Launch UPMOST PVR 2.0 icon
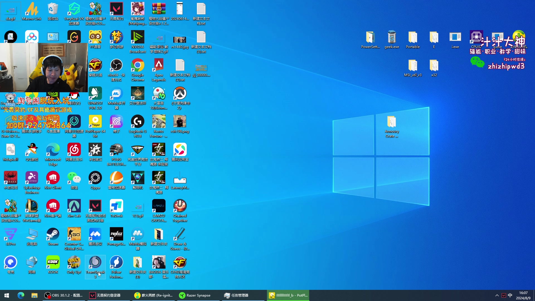This screenshot has width=535, height=301. point(95,98)
